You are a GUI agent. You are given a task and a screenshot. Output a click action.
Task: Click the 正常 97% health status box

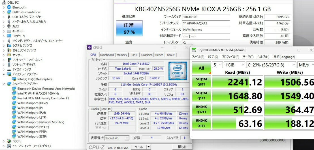(x=129, y=28)
